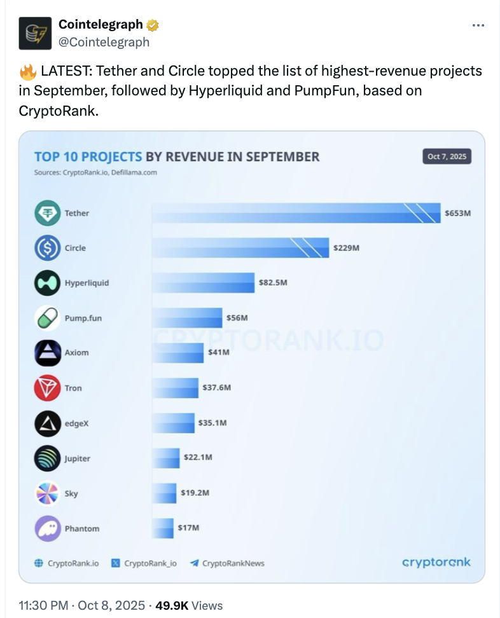Open the @Cointelegraph handle link
Viewport: 500px width, 618px height.
(104, 42)
